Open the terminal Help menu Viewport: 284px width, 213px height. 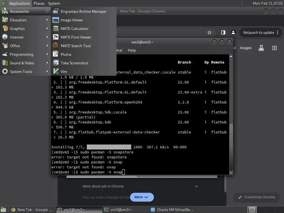[x=132, y=50]
